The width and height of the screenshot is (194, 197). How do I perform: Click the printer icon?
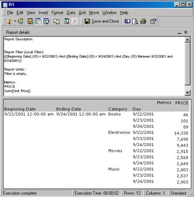[143, 21]
